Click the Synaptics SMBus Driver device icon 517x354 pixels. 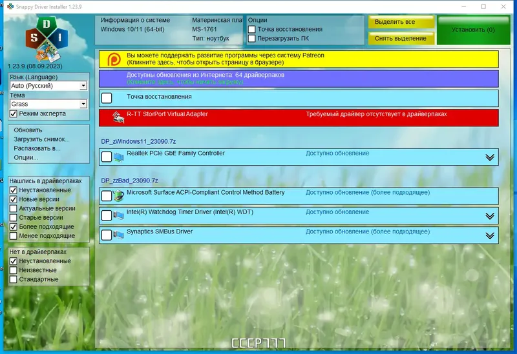[118, 235]
